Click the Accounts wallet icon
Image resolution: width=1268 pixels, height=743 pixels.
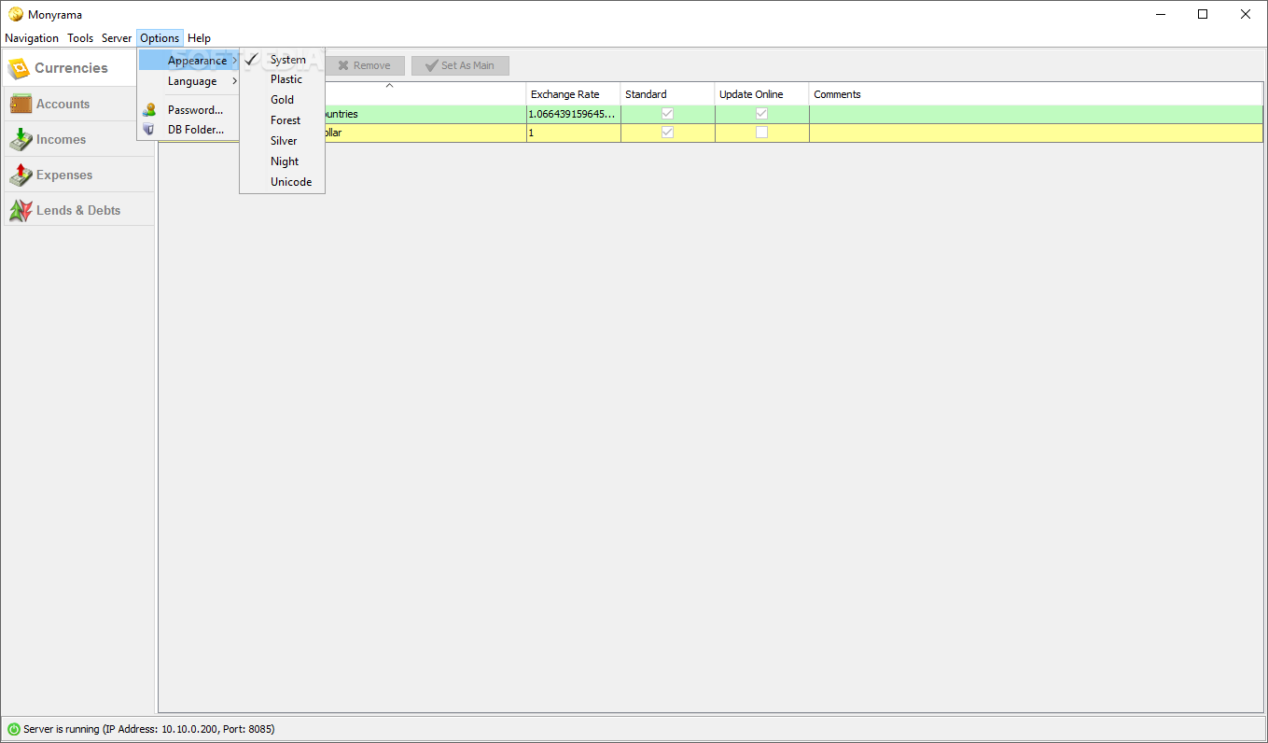(21, 104)
